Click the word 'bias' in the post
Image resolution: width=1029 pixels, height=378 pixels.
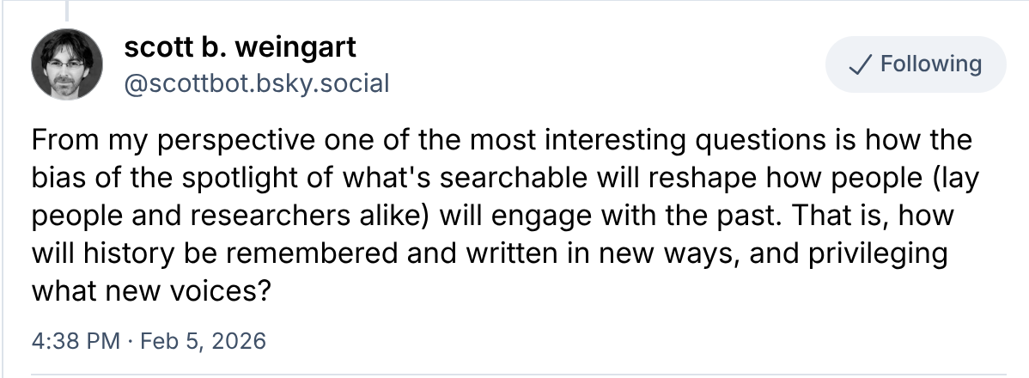58,177
